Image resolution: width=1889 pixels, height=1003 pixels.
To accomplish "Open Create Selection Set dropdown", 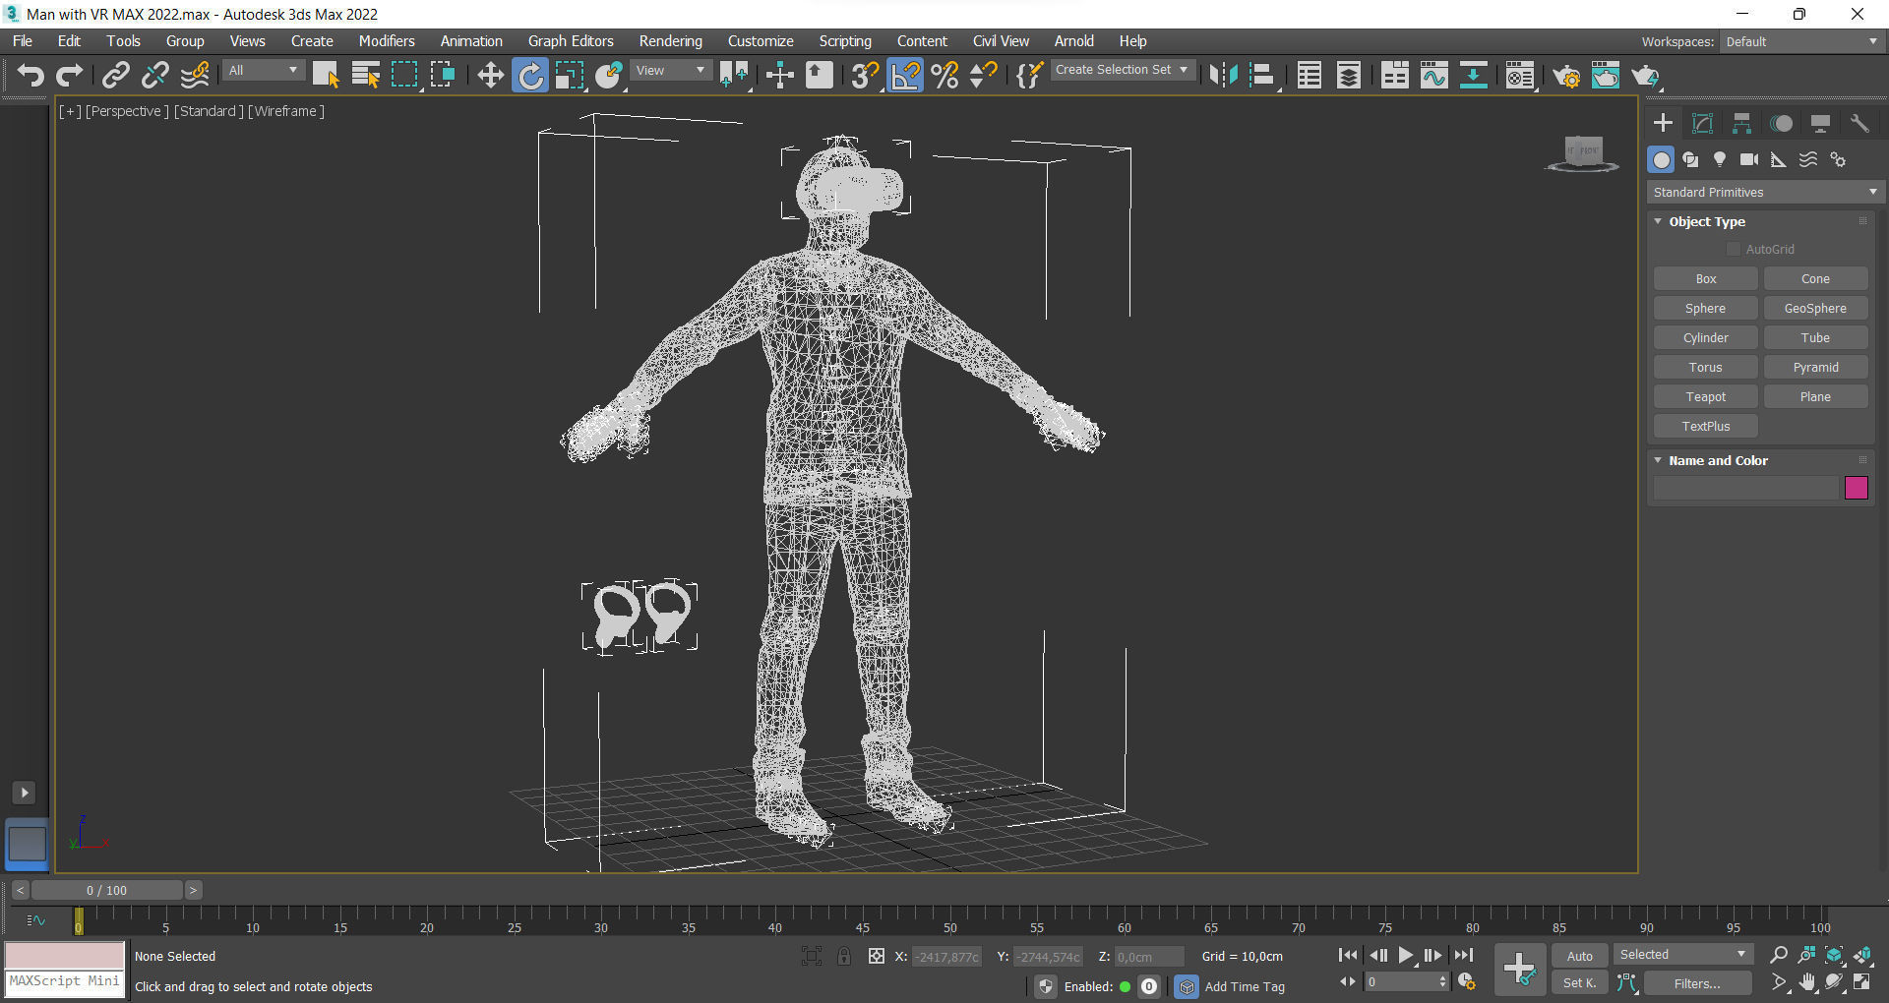I will (1123, 70).
